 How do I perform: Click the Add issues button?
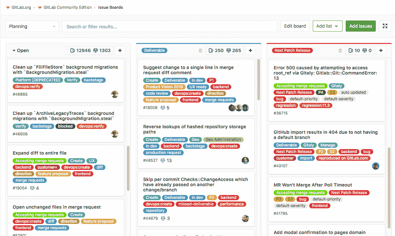360,26
